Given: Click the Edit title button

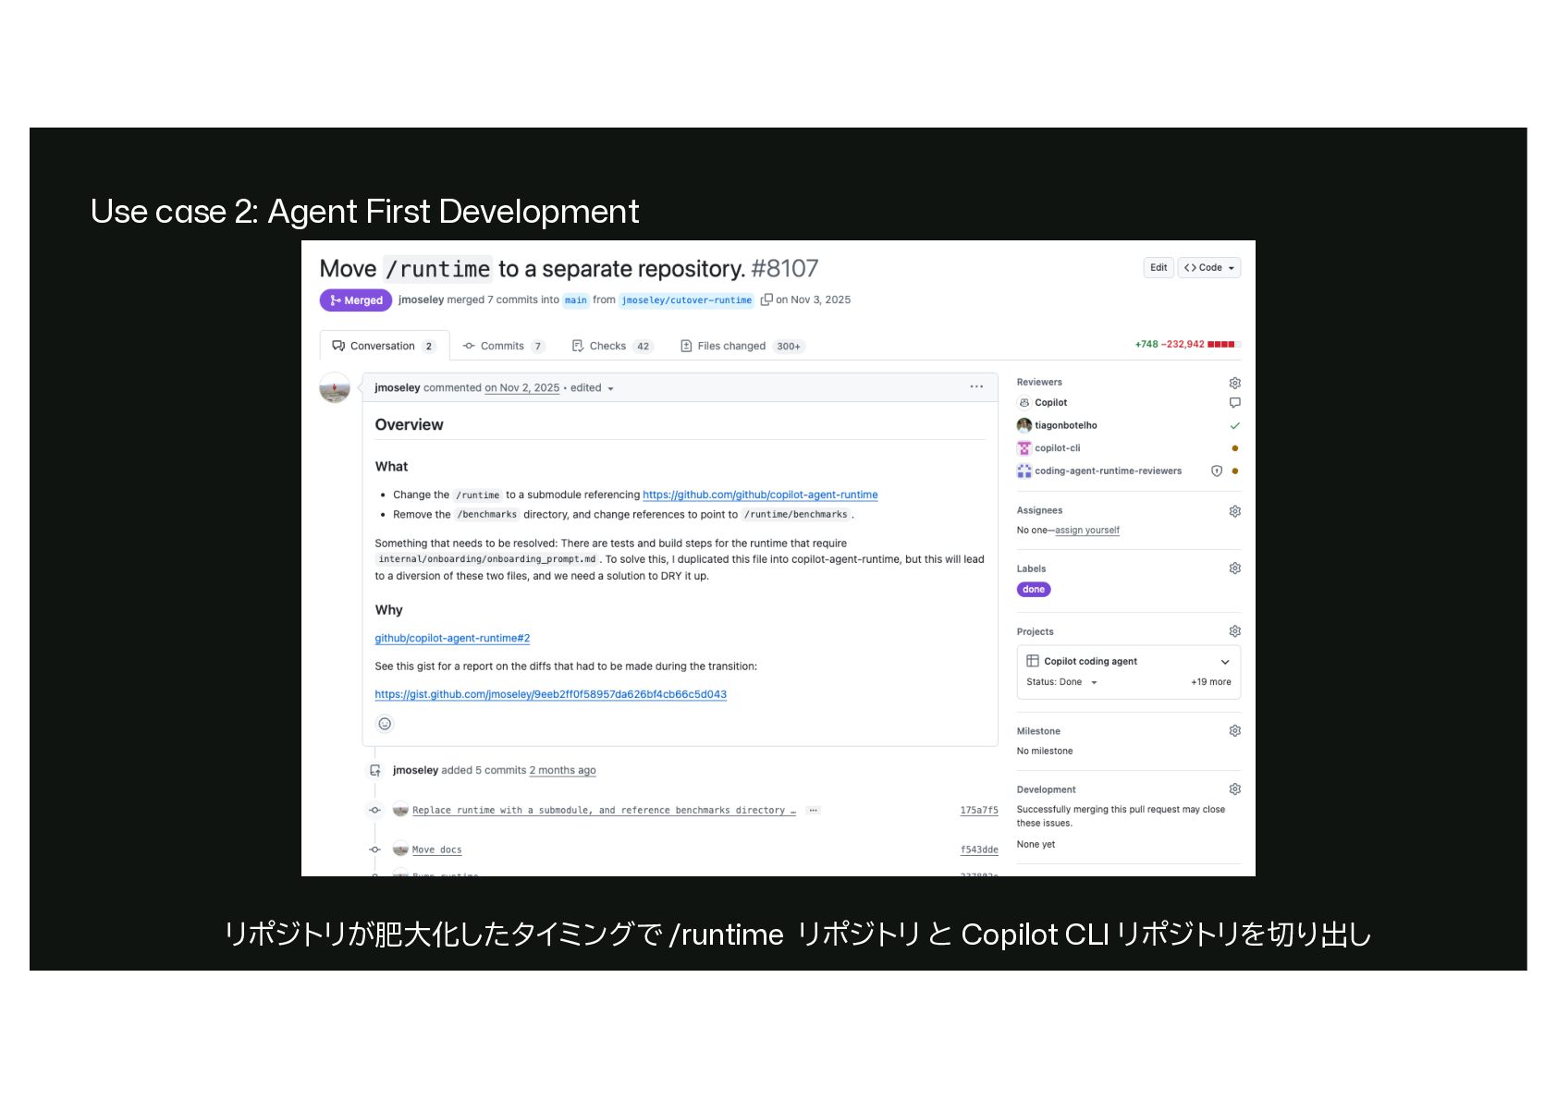Looking at the screenshot, I should [1159, 268].
